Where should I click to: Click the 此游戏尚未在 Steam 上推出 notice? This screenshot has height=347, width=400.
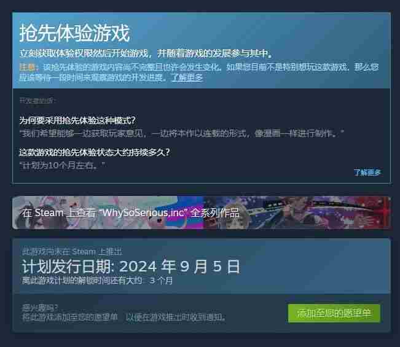72,252
